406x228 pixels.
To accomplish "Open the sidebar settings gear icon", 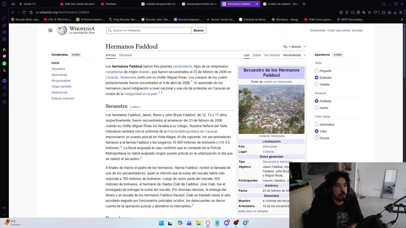I will point(4,102).
